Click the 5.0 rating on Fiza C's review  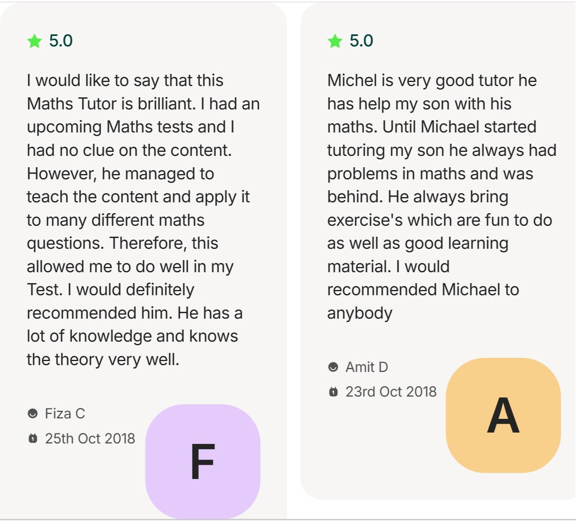[61, 41]
